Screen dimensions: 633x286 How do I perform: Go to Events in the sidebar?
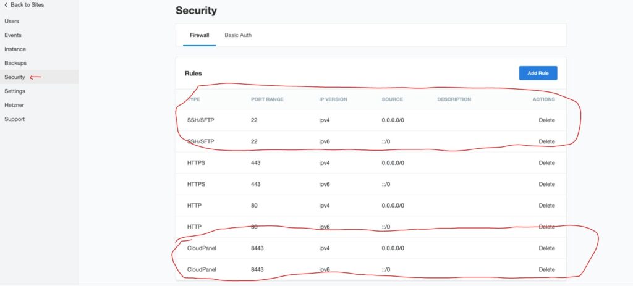(13, 35)
